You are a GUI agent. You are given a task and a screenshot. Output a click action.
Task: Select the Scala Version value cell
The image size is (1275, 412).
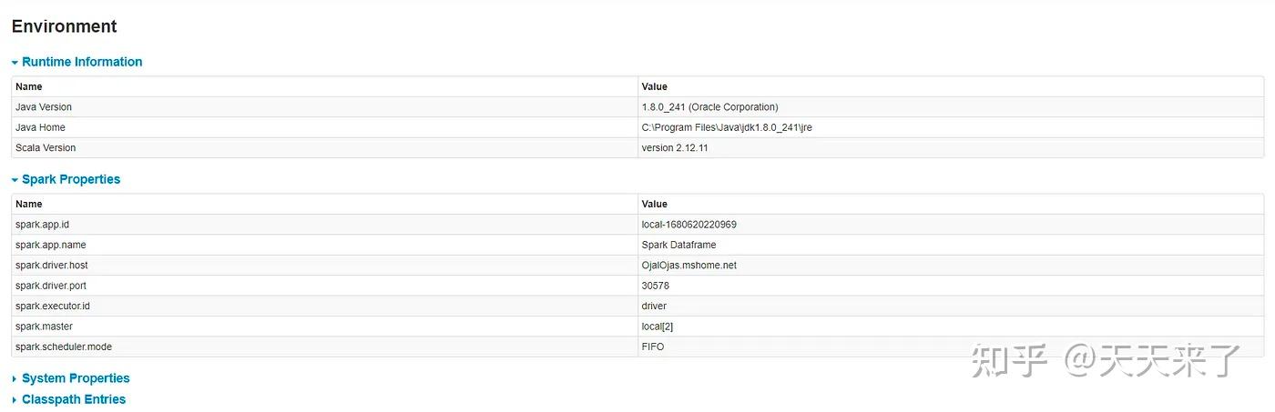tap(675, 147)
